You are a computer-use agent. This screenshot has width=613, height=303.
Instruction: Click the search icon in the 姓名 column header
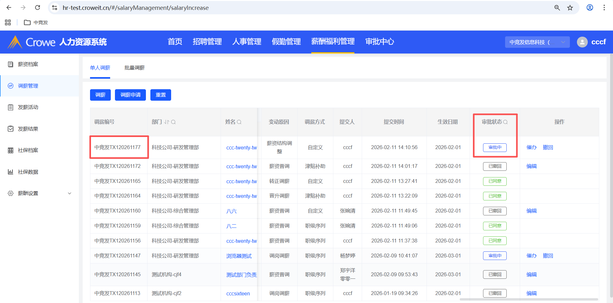click(239, 122)
